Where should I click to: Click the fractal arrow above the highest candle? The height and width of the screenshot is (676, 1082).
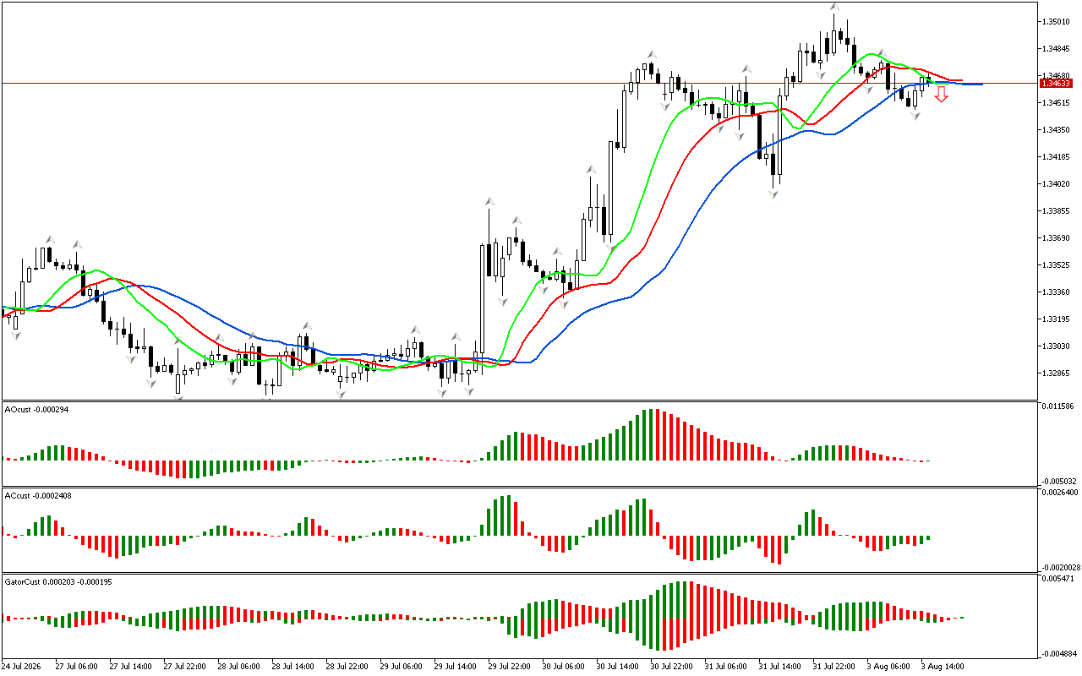point(834,7)
